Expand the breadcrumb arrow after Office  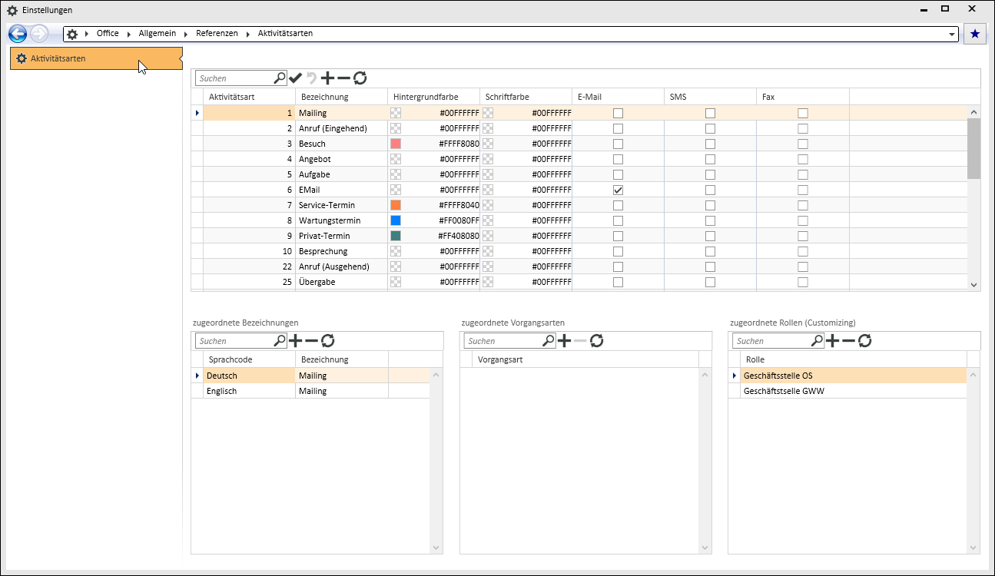click(130, 34)
